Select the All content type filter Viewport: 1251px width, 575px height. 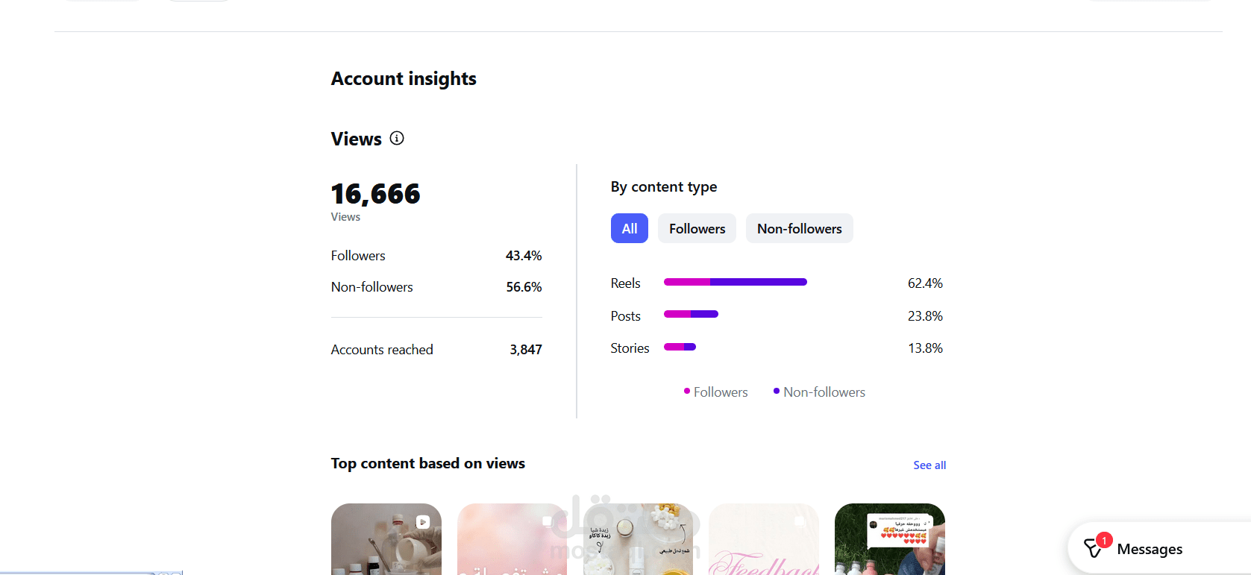(630, 228)
